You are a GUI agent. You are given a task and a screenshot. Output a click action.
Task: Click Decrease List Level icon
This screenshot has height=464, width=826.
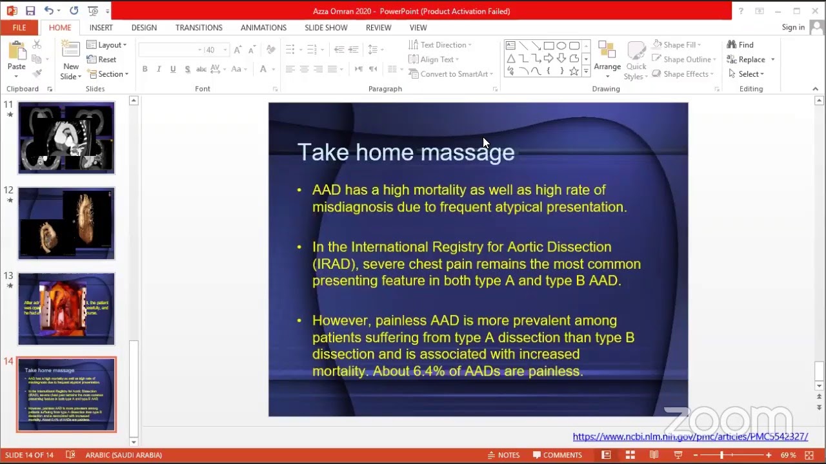pos(339,50)
